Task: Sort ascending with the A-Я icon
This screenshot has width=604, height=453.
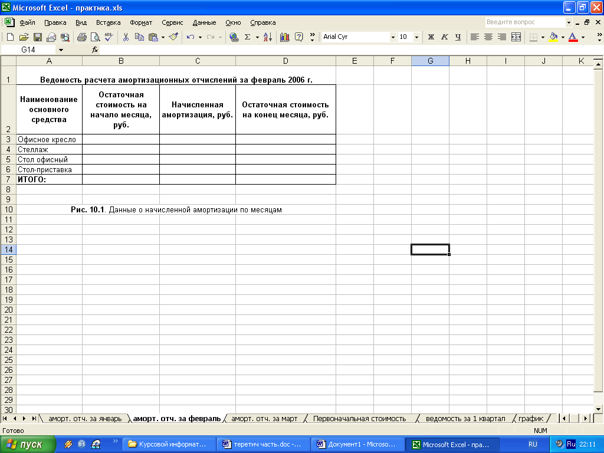Action: (268, 37)
